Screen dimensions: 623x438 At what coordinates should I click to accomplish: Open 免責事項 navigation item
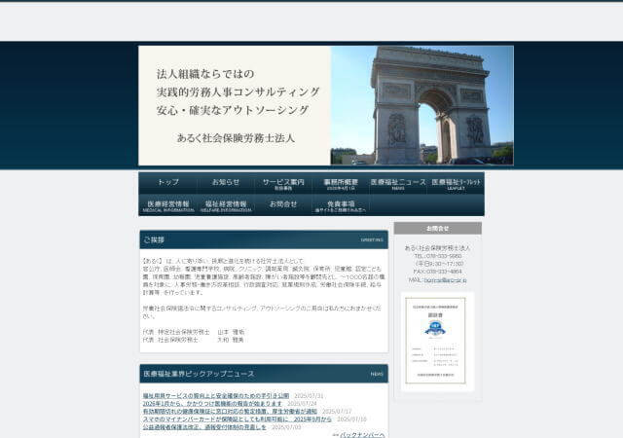(x=341, y=205)
